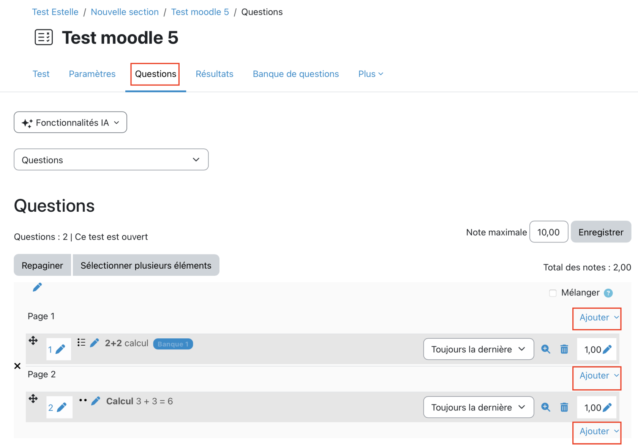Open the Banque de questions tab

point(295,74)
